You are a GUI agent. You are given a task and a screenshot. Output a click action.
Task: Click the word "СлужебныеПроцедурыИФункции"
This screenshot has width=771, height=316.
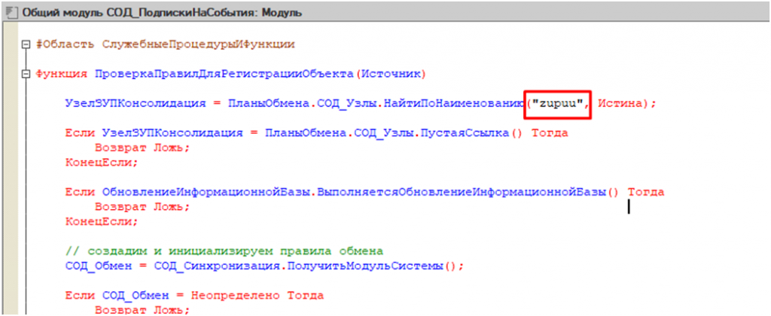[x=199, y=44]
